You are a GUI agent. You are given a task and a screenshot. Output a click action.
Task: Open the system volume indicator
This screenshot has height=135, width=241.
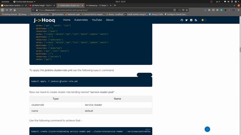pos(229,1)
